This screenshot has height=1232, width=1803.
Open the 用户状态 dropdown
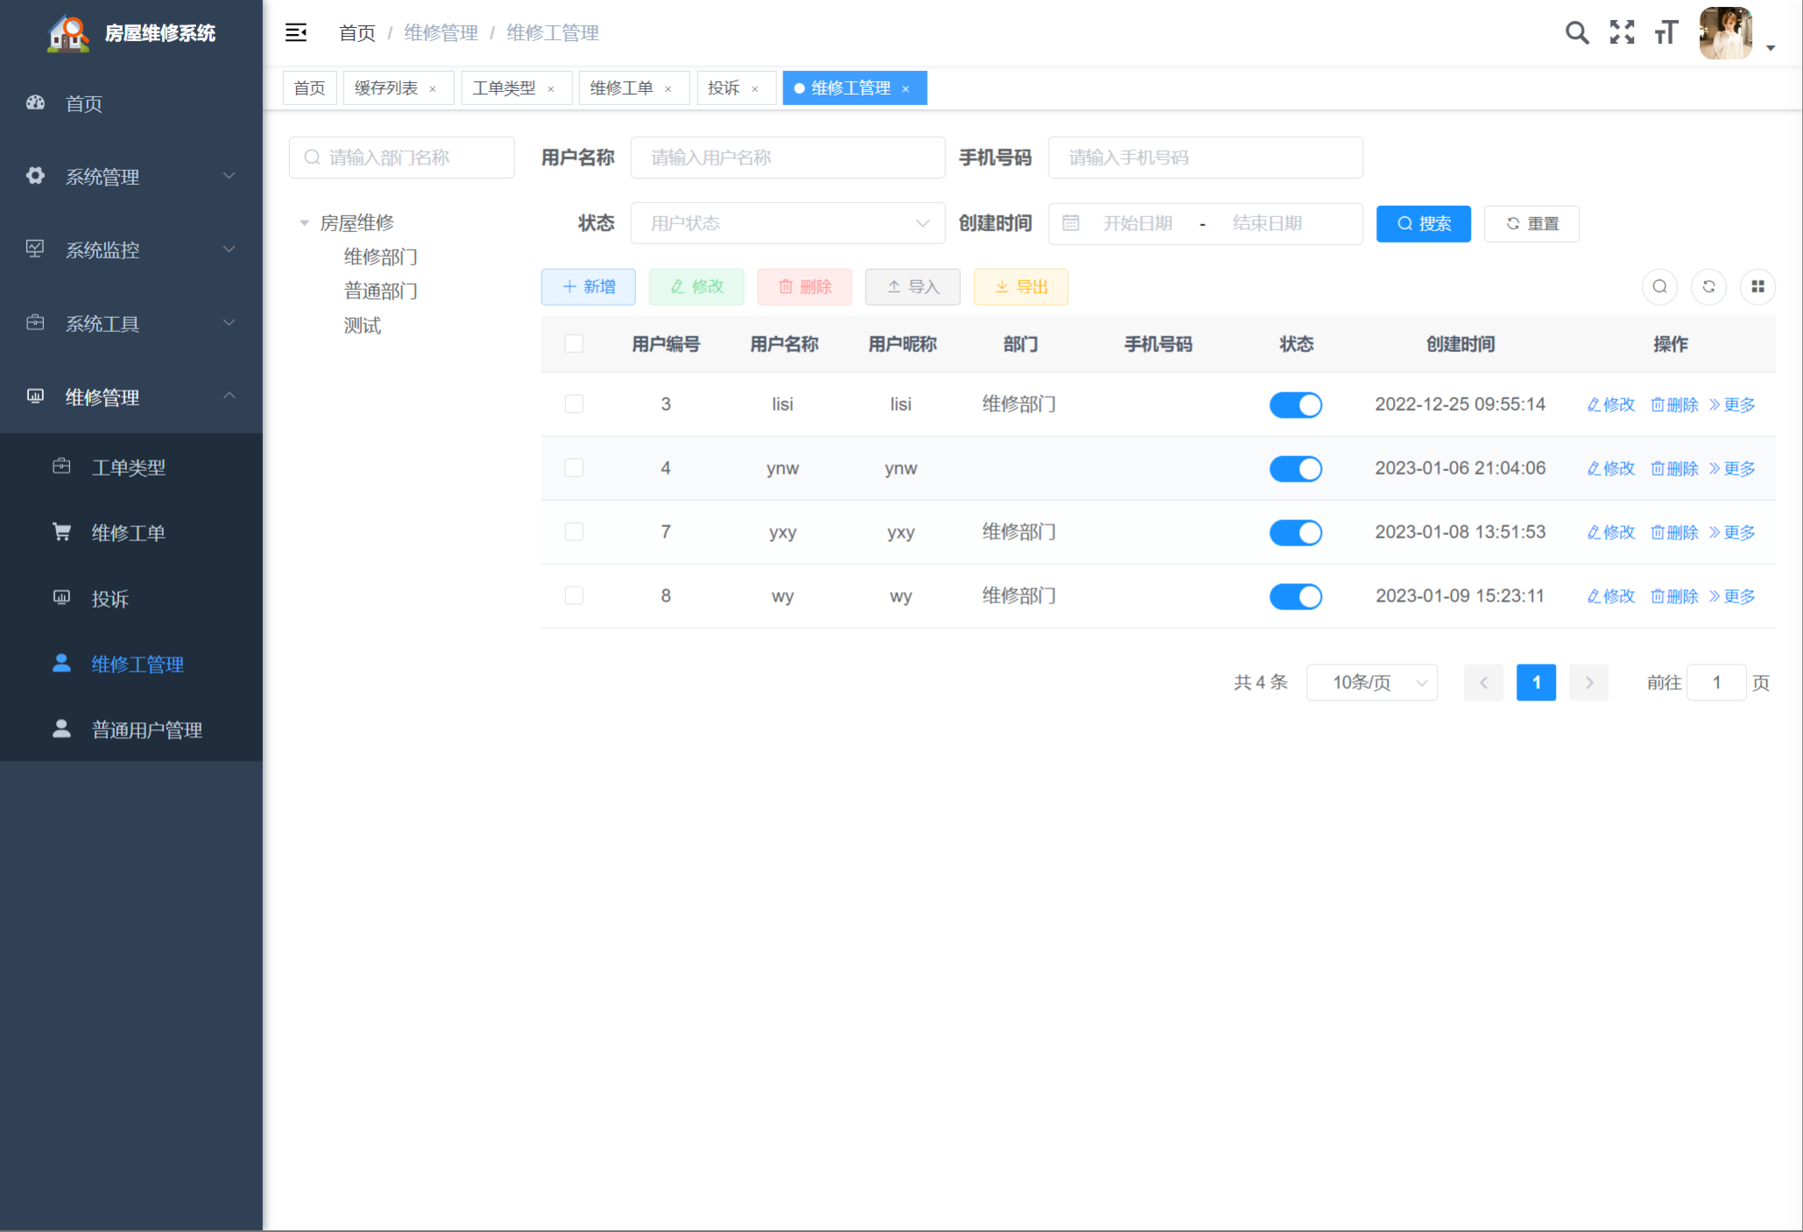(787, 223)
